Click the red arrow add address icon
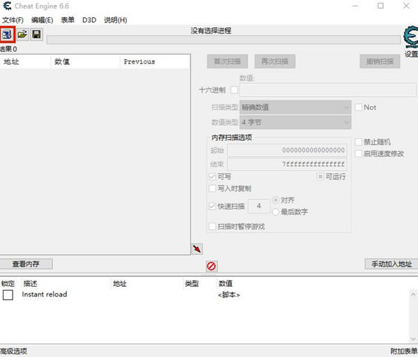 (197, 249)
